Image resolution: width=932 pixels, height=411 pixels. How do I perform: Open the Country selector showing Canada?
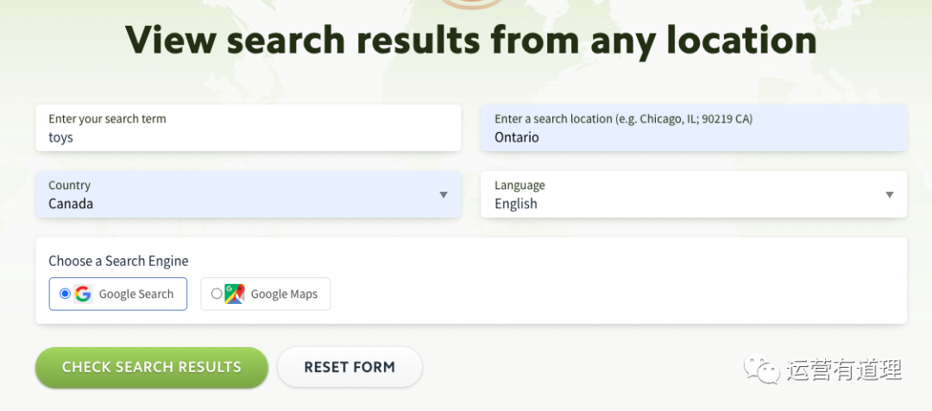[x=248, y=194]
